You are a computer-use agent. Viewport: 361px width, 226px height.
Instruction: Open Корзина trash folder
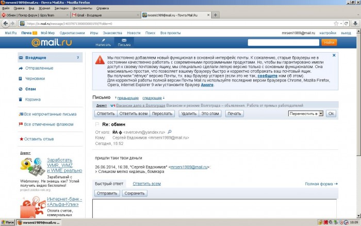pyautogui.click(x=32, y=100)
